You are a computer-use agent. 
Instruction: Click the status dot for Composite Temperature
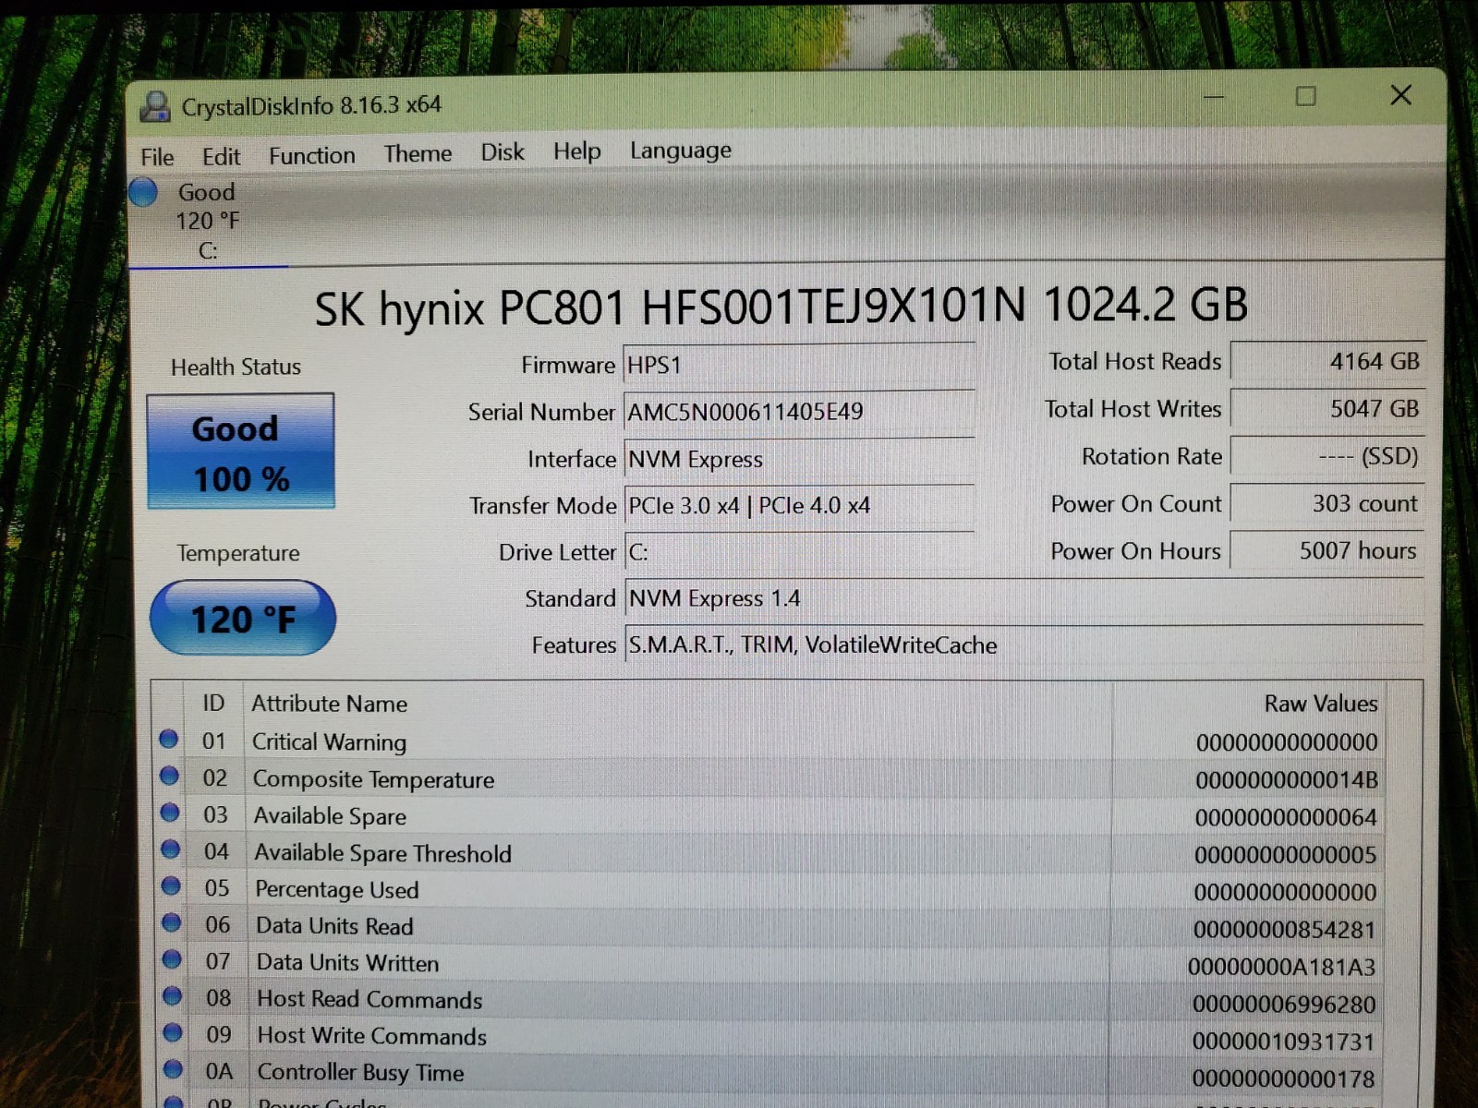pos(169,776)
